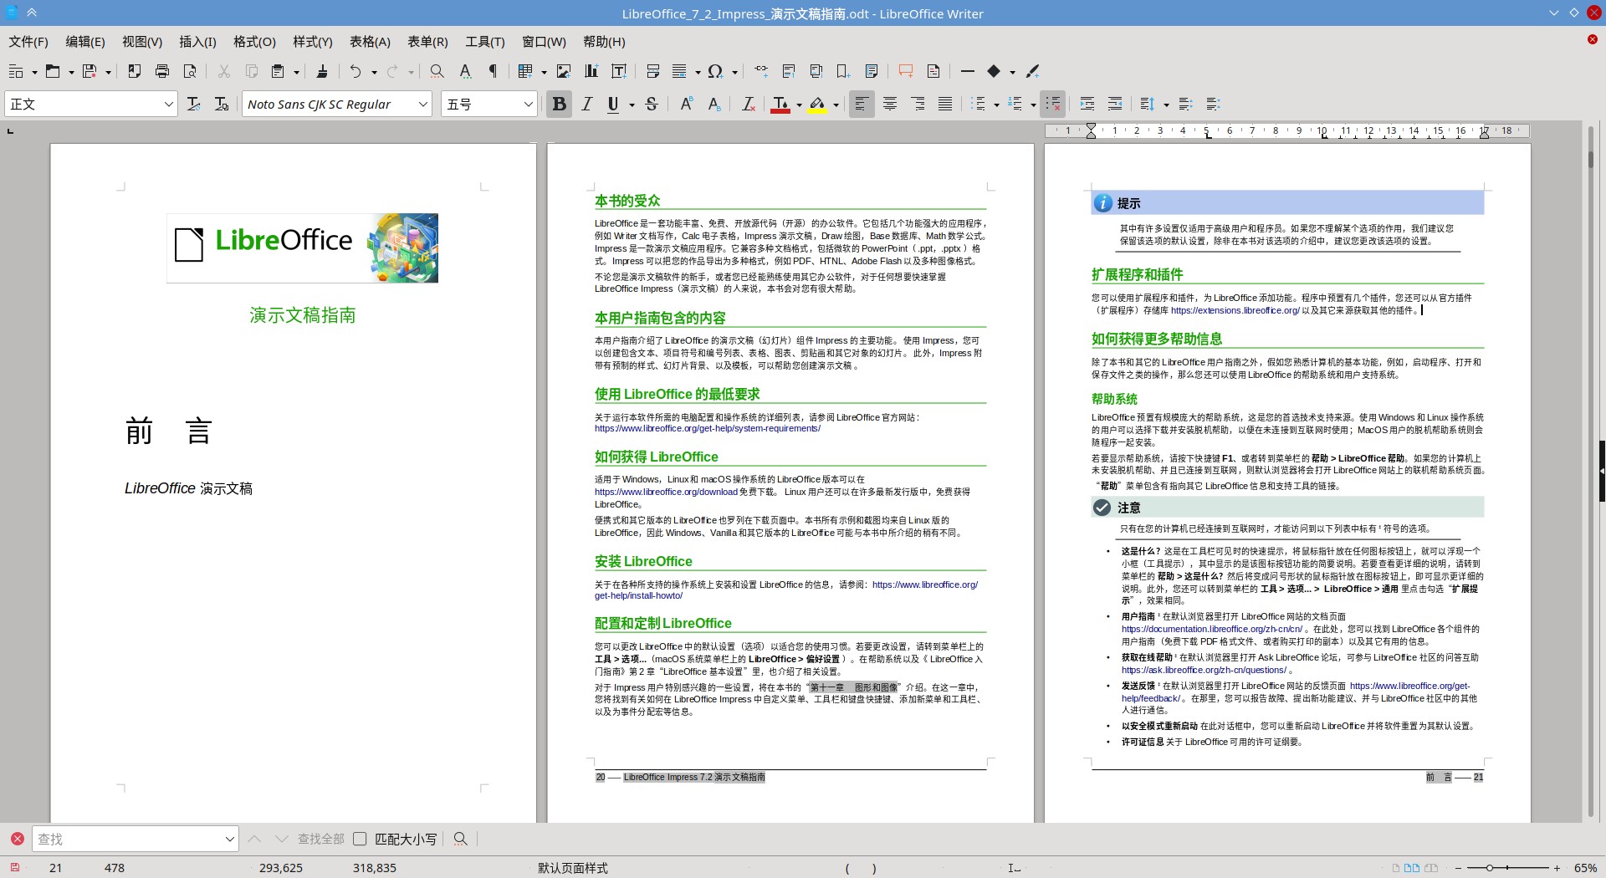Click Increase Paragraph Spacing icon
This screenshot has width=1606, height=878.
coord(1185,104)
